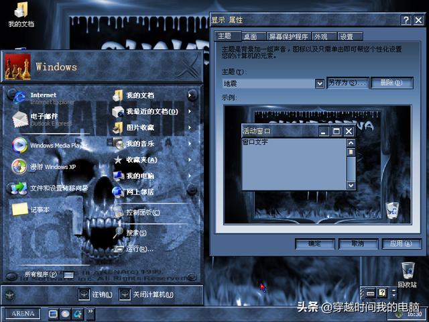The height and width of the screenshot is (322, 429).
Task: Start 文件和设置转移向导 wizard
Action: tap(49, 188)
